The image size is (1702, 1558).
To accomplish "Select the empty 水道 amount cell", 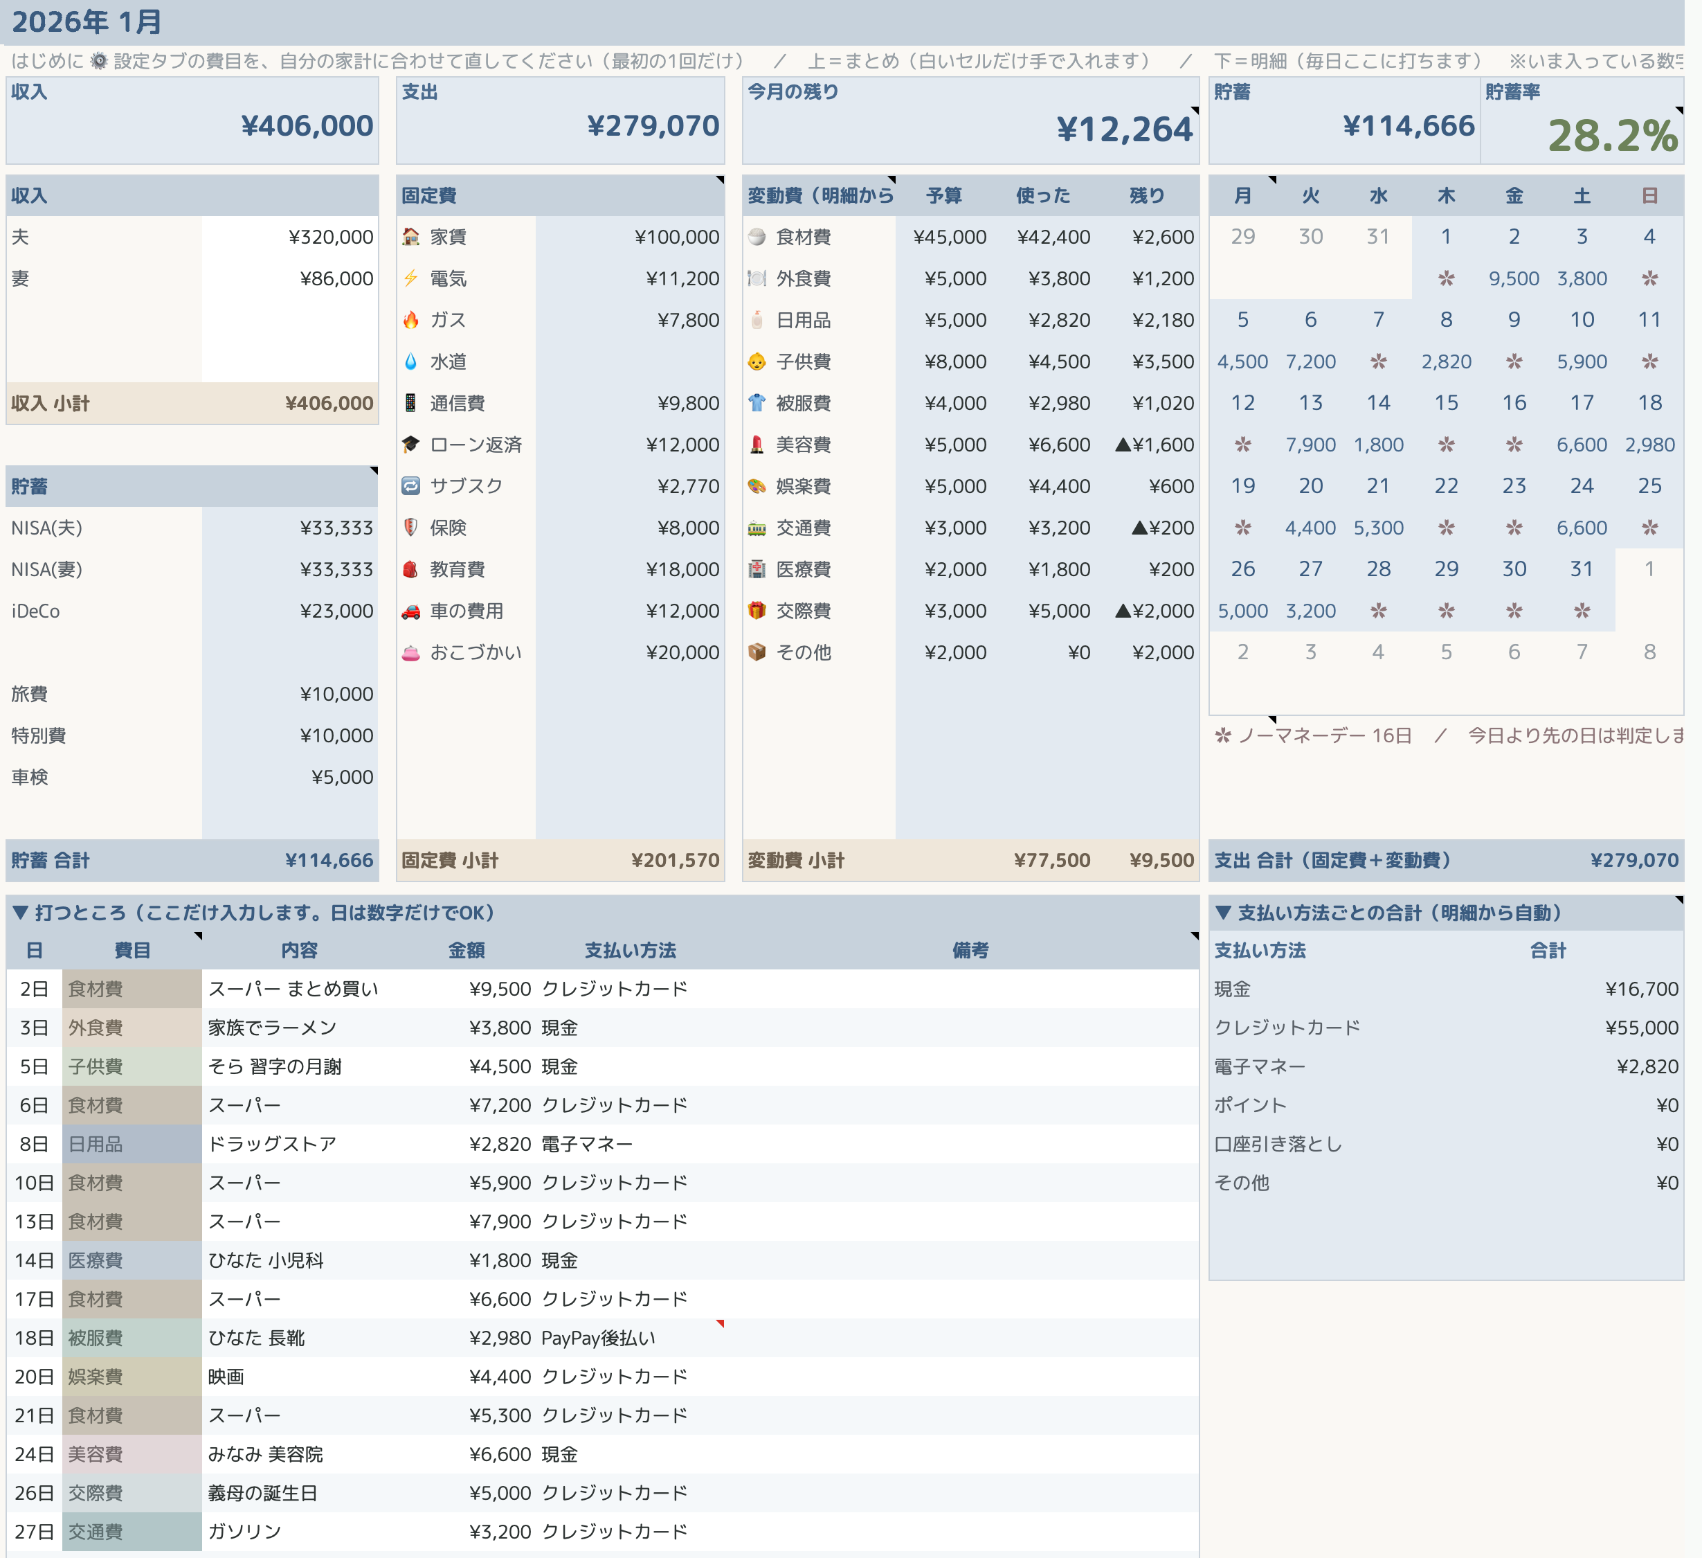I will (x=629, y=361).
